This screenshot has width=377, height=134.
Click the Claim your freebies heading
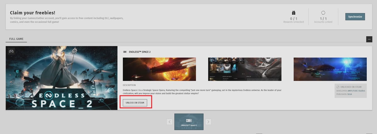click(33, 13)
